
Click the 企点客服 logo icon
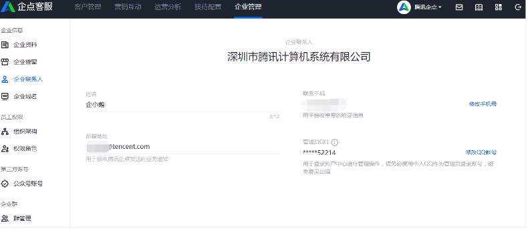click(8, 7)
